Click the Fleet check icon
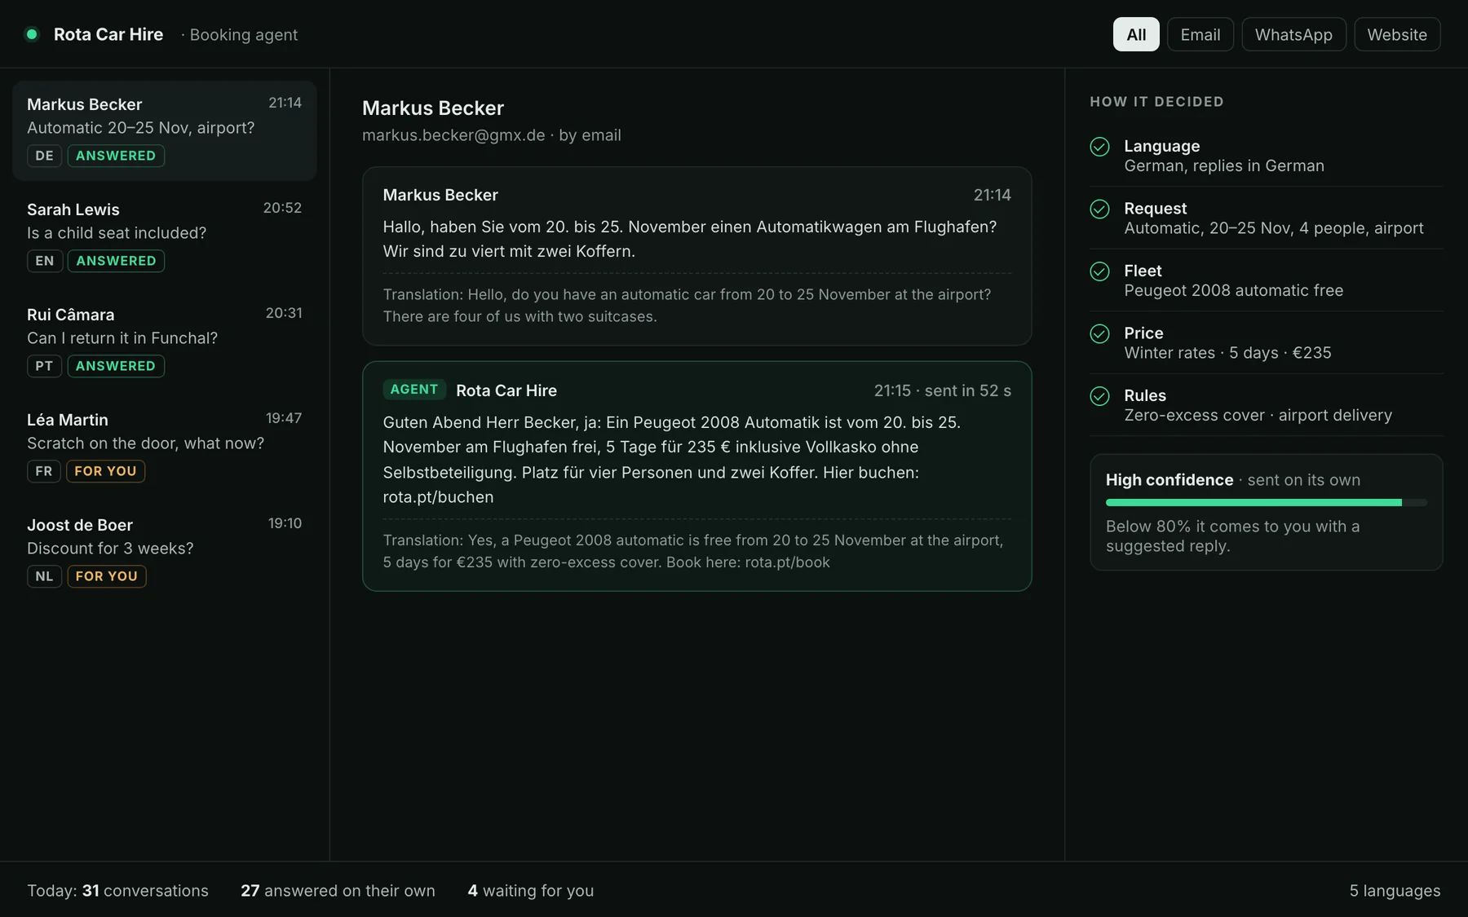Screen dimensions: 1468x917 [1099, 271]
